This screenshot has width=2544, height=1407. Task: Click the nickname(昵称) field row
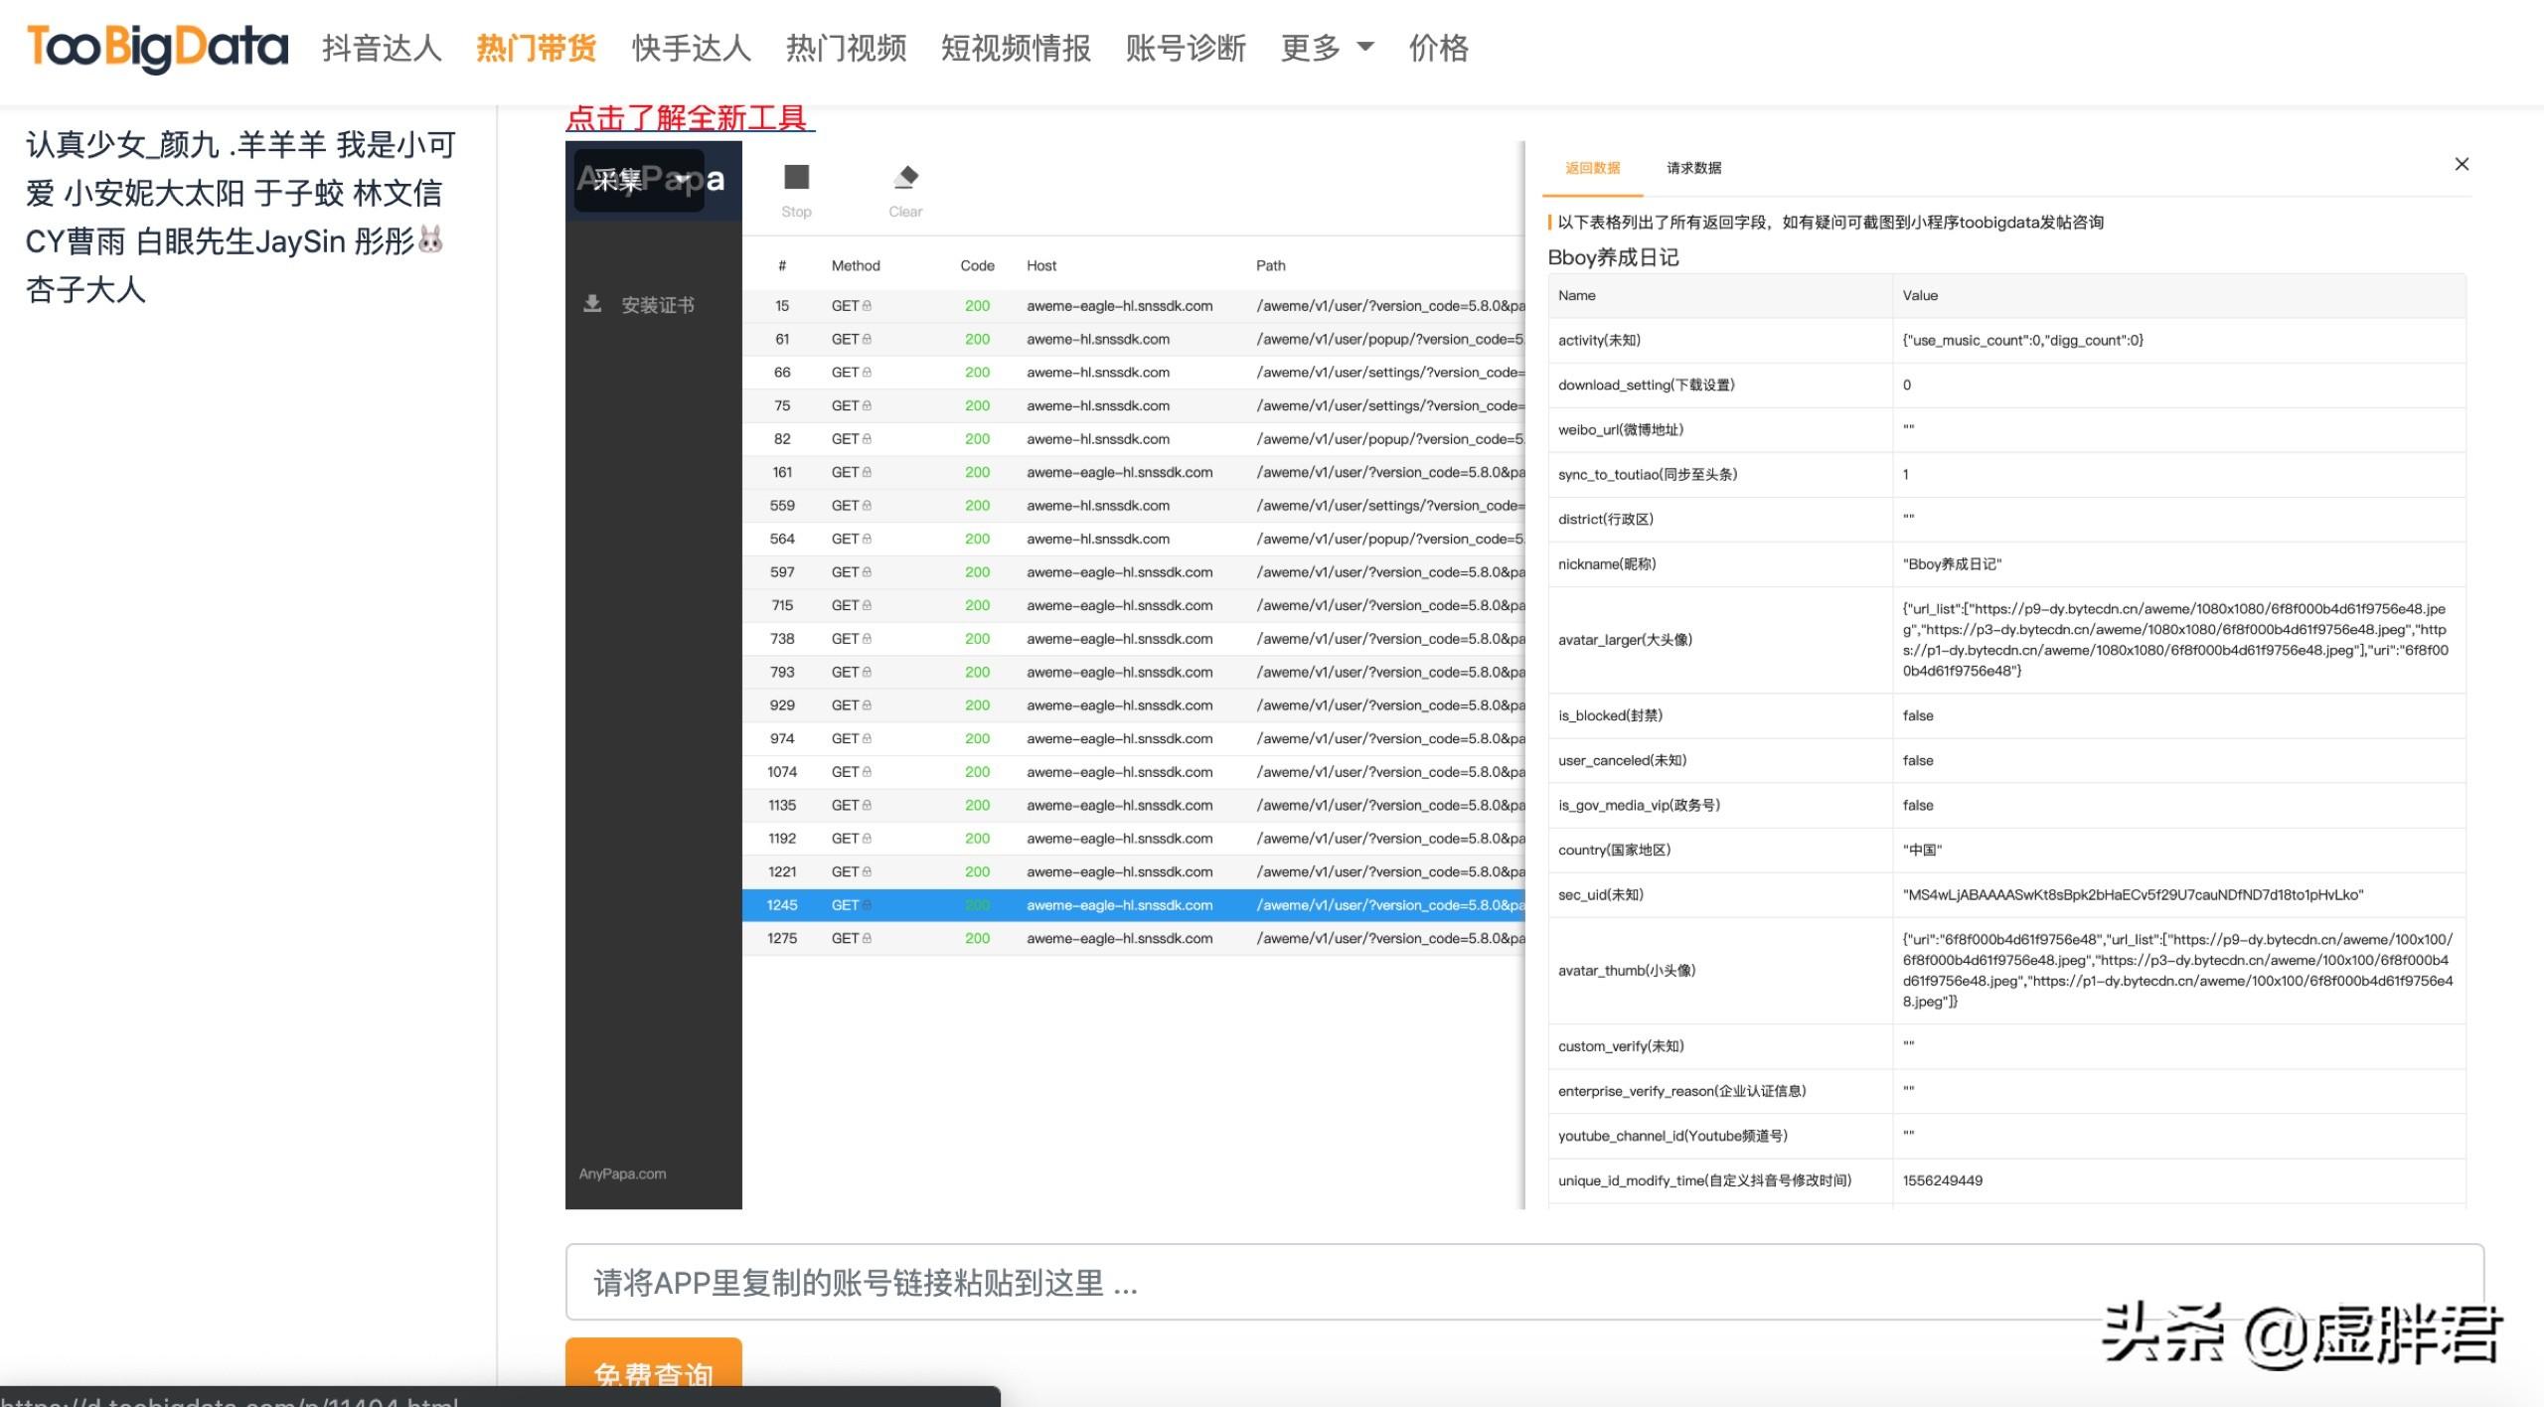click(2006, 564)
